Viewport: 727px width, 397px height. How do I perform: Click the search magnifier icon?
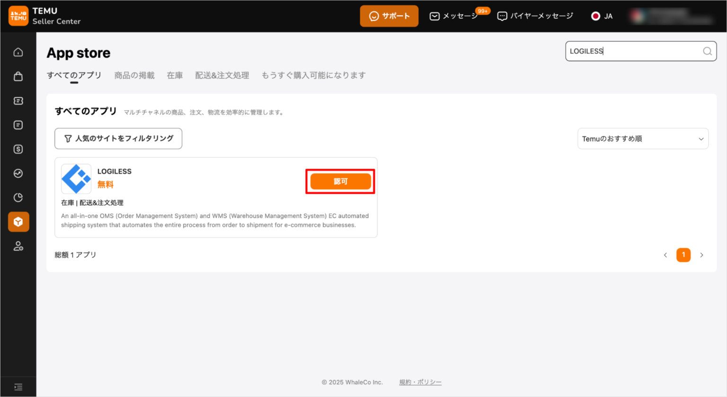tap(707, 52)
